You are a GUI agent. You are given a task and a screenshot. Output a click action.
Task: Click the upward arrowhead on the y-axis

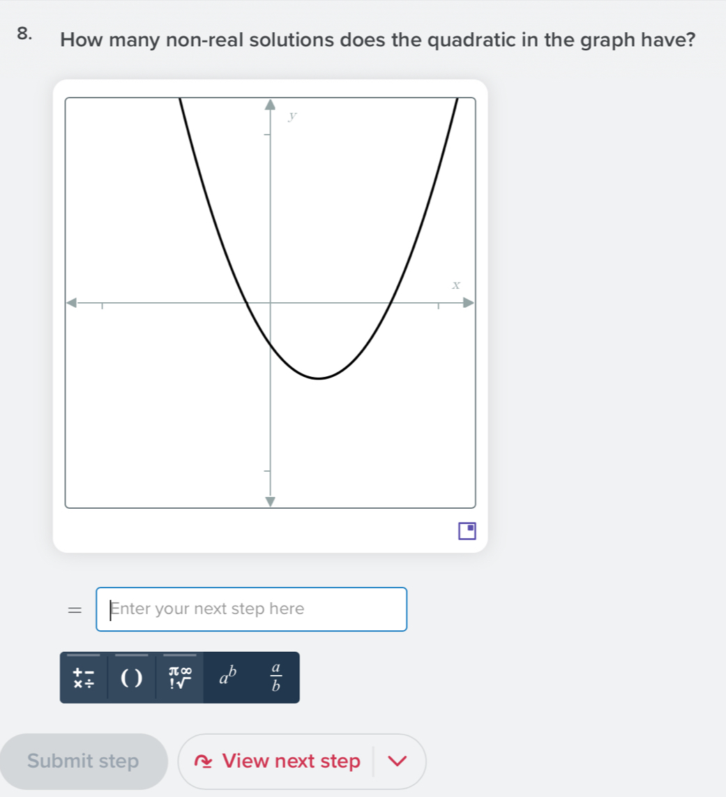pos(270,105)
